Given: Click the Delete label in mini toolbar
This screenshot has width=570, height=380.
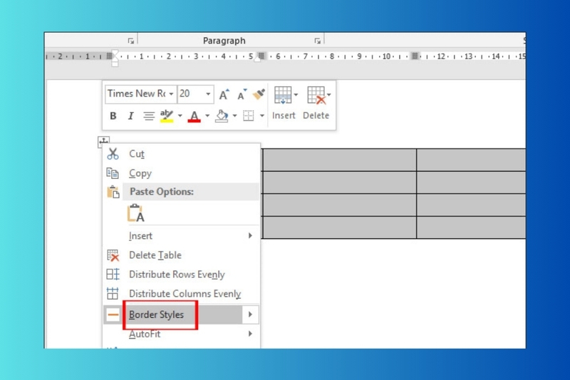Looking at the screenshot, I should point(316,115).
